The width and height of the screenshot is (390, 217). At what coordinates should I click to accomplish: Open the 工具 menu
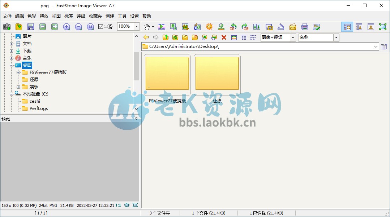[122, 16]
